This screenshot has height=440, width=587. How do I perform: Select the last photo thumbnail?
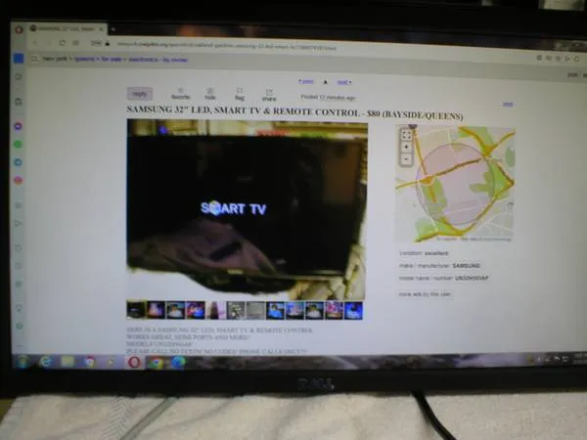[353, 311]
